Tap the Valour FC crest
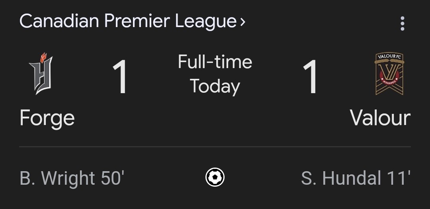The image size is (430, 209). (x=389, y=74)
